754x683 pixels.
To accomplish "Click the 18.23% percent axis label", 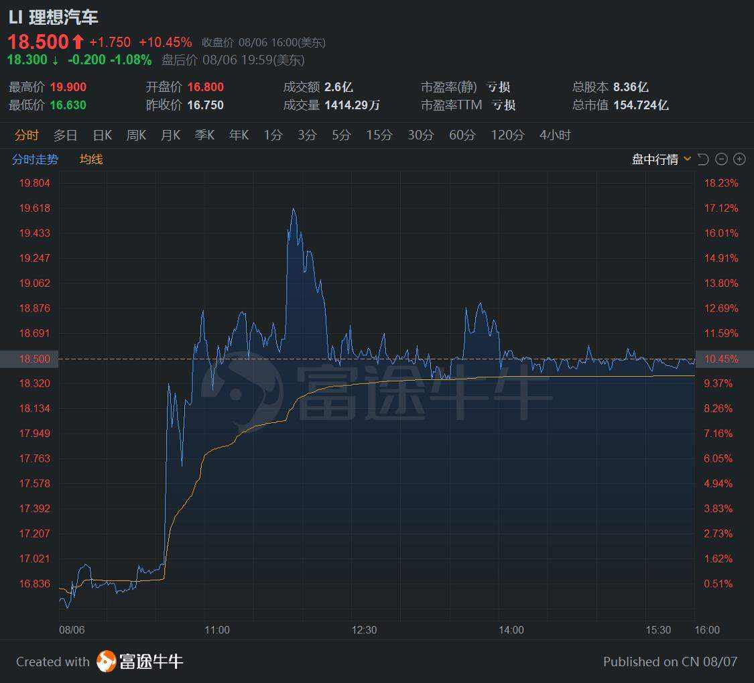I will (720, 183).
